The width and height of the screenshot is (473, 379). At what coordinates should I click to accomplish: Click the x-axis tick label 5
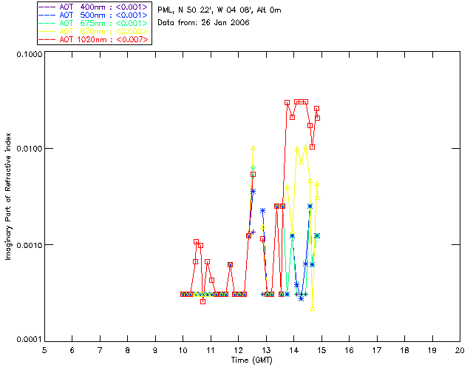tap(44, 350)
